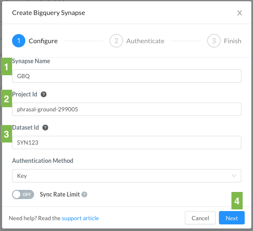
Task: Go to the Finish step label
Action: [233, 41]
